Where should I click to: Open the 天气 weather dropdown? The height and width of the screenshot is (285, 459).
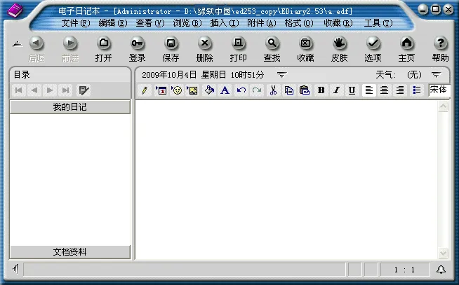436,74
